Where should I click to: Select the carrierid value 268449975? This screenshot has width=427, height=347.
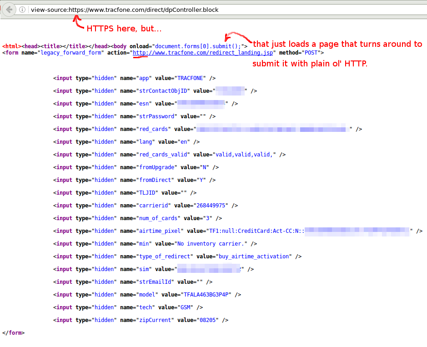211,206
